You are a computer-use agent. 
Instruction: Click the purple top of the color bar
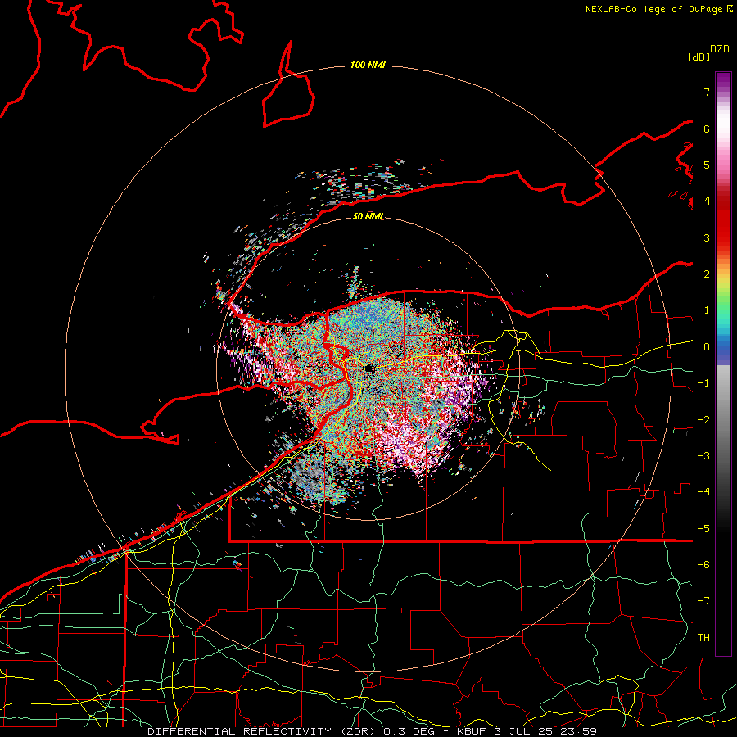click(723, 81)
